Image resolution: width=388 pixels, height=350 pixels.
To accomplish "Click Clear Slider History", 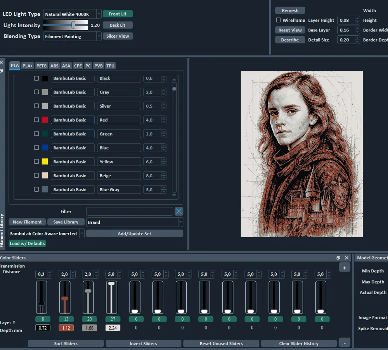I will point(299,343).
